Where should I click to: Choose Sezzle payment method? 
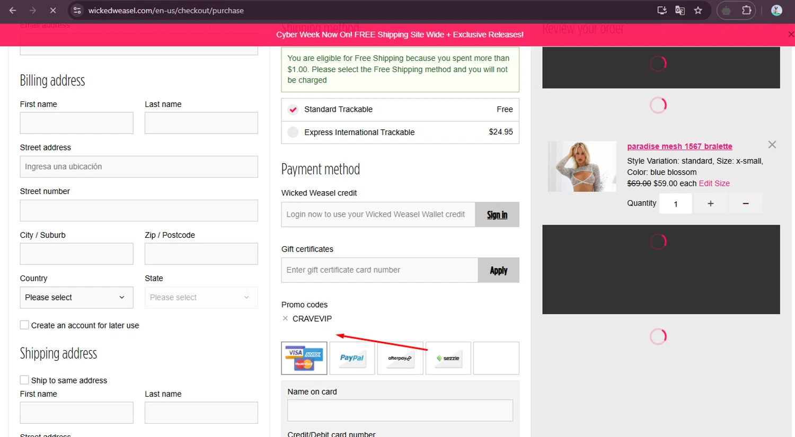tap(448, 358)
